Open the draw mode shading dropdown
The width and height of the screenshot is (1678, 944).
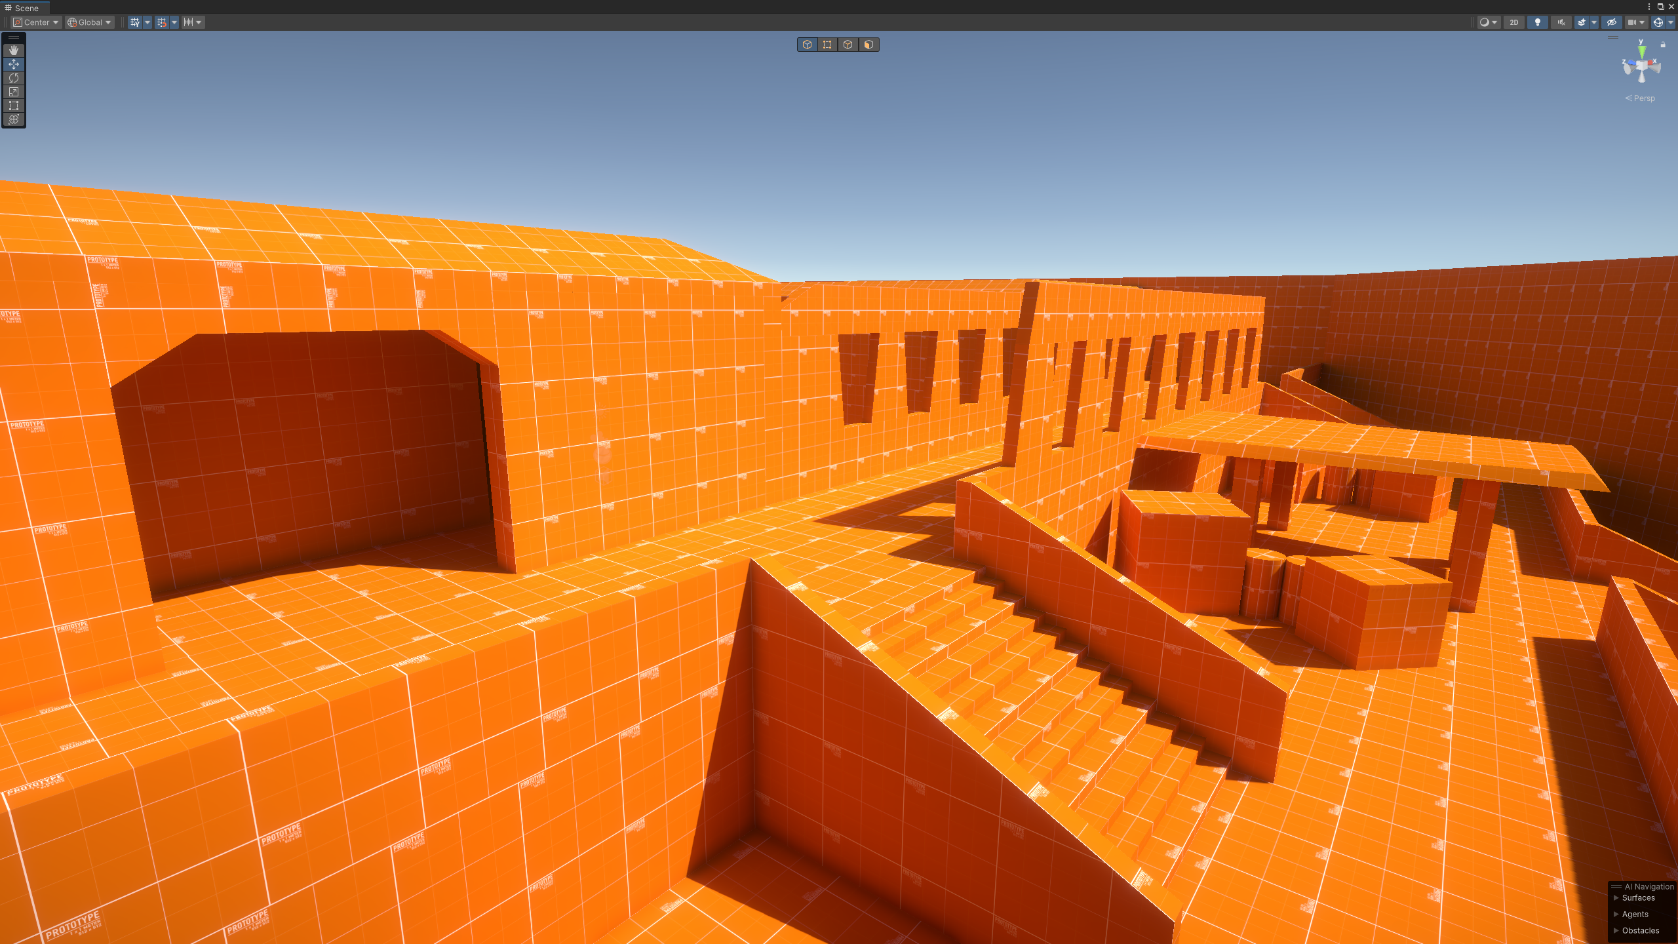[x=1489, y=22]
